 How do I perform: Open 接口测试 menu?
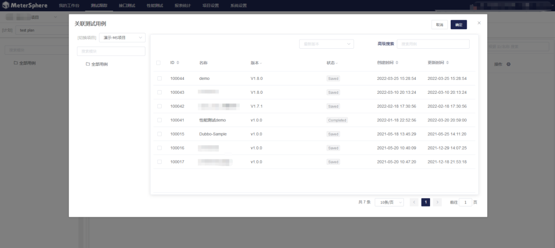pyautogui.click(x=127, y=6)
